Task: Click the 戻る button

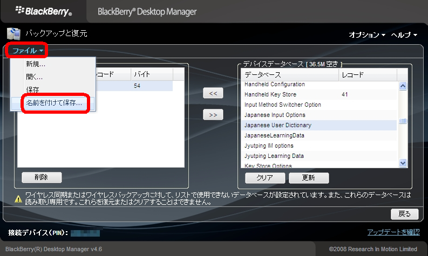Action: click(x=404, y=213)
